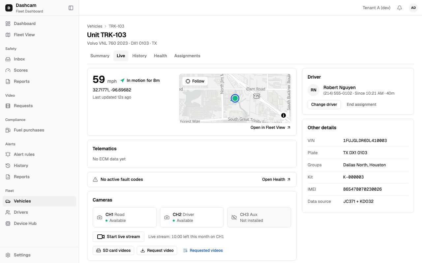Screen dimensions: 422x263
Task: Click the CH1 Road camera icon
Action: coord(99,217)
